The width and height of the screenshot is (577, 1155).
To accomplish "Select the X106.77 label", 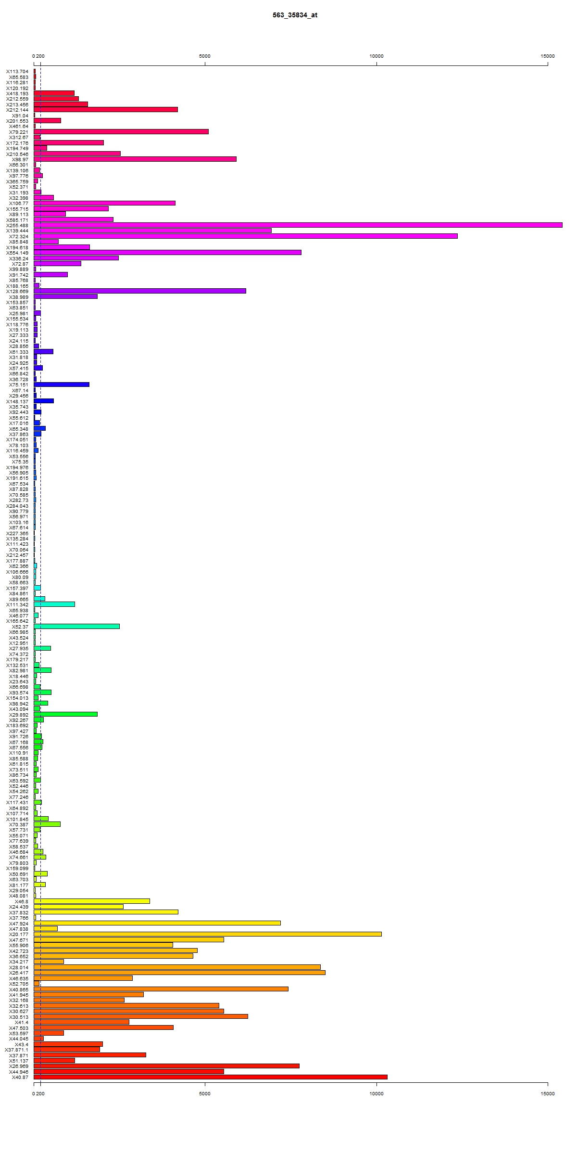I will (19, 204).
